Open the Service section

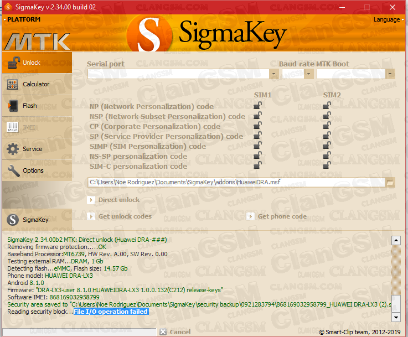(x=37, y=149)
